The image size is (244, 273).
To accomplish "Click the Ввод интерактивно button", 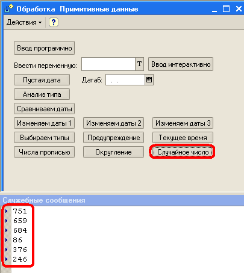I will point(181,64).
